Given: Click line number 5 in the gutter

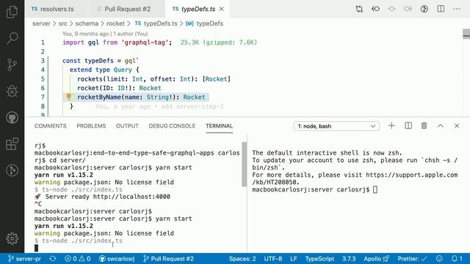Looking at the screenshot, I should point(43,79).
